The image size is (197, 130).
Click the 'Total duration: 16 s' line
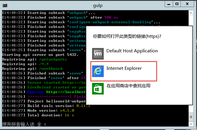tap(38, 115)
